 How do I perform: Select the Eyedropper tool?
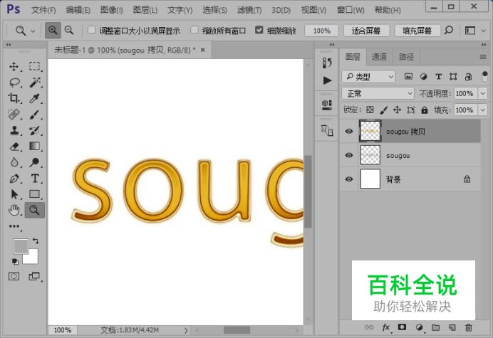point(35,98)
